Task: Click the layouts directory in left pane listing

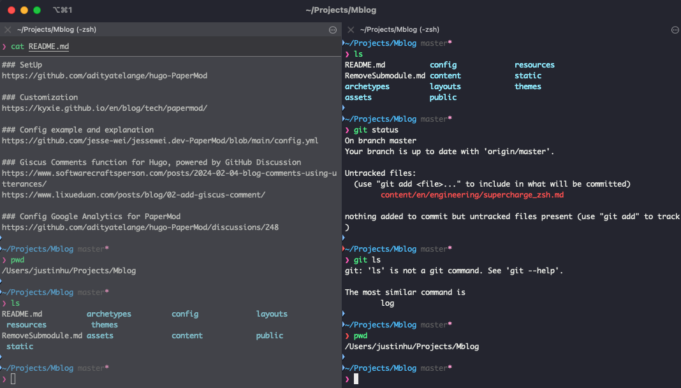Action: 272,313
